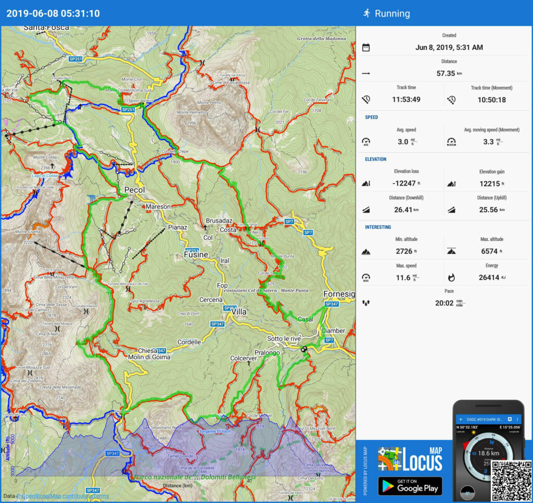Click the Pace footsteps icon
The height and width of the screenshot is (503, 533).
coord(366,302)
